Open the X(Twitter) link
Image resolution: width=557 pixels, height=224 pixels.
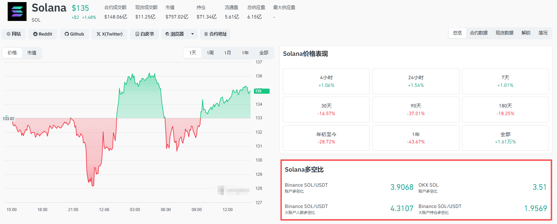[x=109, y=34]
